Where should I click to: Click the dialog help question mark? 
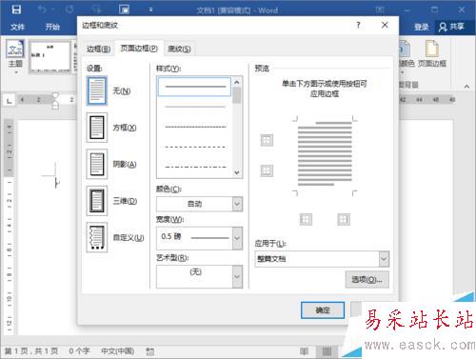pos(358,25)
